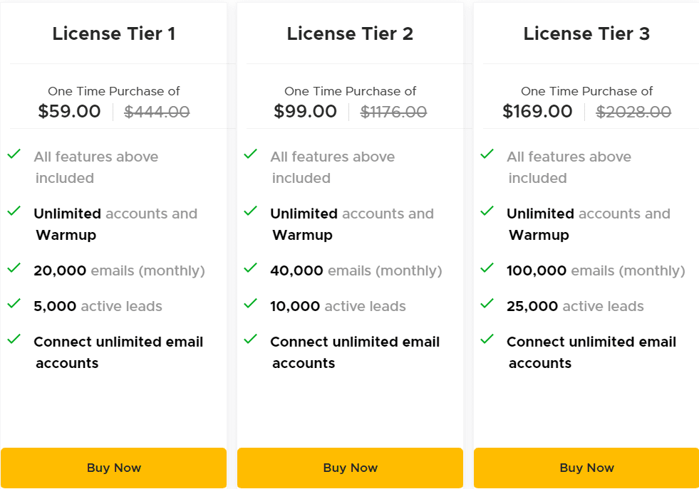The width and height of the screenshot is (699, 489).
Task: Click the crossed-out $444.00 original price
Action: click(157, 111)
